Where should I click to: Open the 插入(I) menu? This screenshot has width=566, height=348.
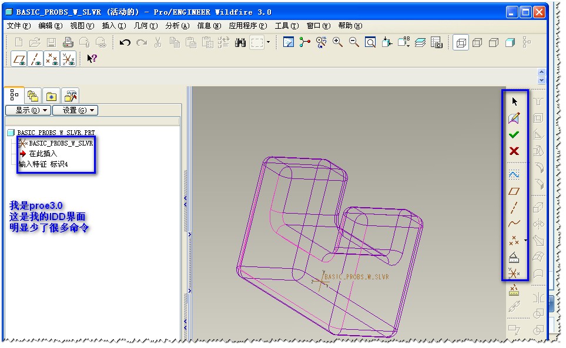113,26
